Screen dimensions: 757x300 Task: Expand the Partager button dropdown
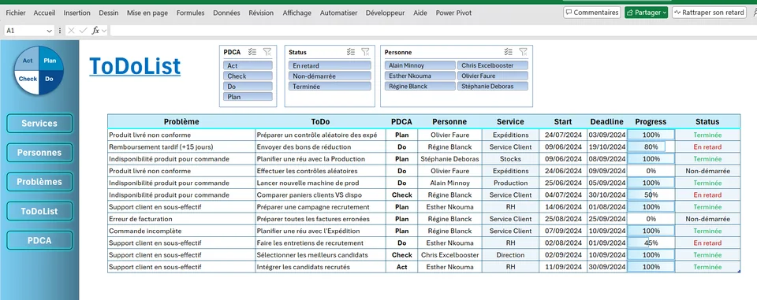click(x=664, y=13)
